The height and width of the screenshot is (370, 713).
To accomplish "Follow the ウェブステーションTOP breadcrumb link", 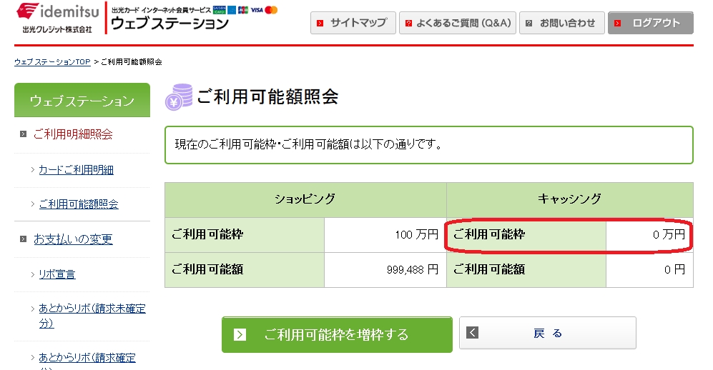I will tap(52, 62).
